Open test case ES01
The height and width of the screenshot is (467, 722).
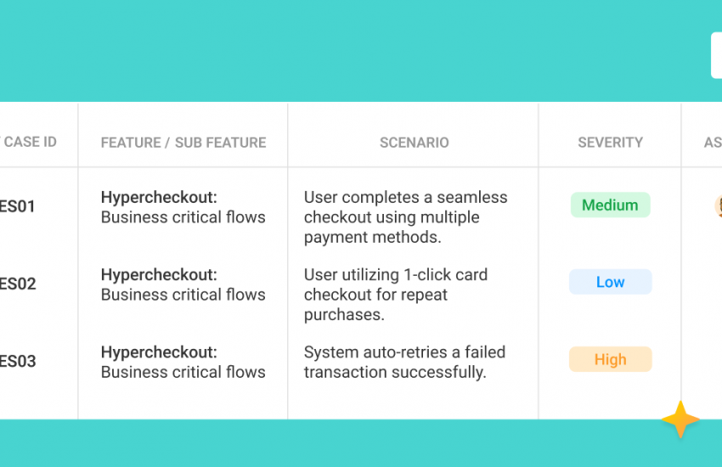pyautogui.click(x=18, y=206)
